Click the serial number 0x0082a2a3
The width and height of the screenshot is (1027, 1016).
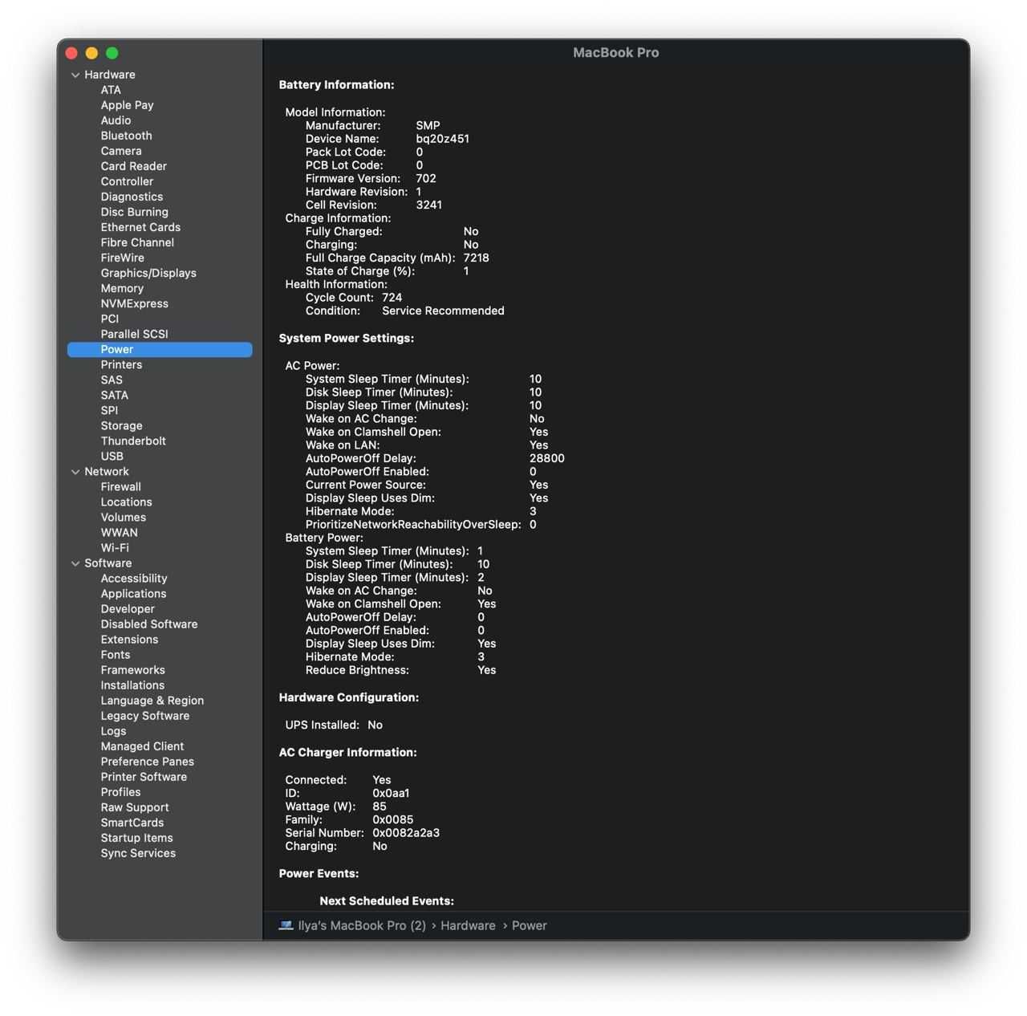[406, 833]
